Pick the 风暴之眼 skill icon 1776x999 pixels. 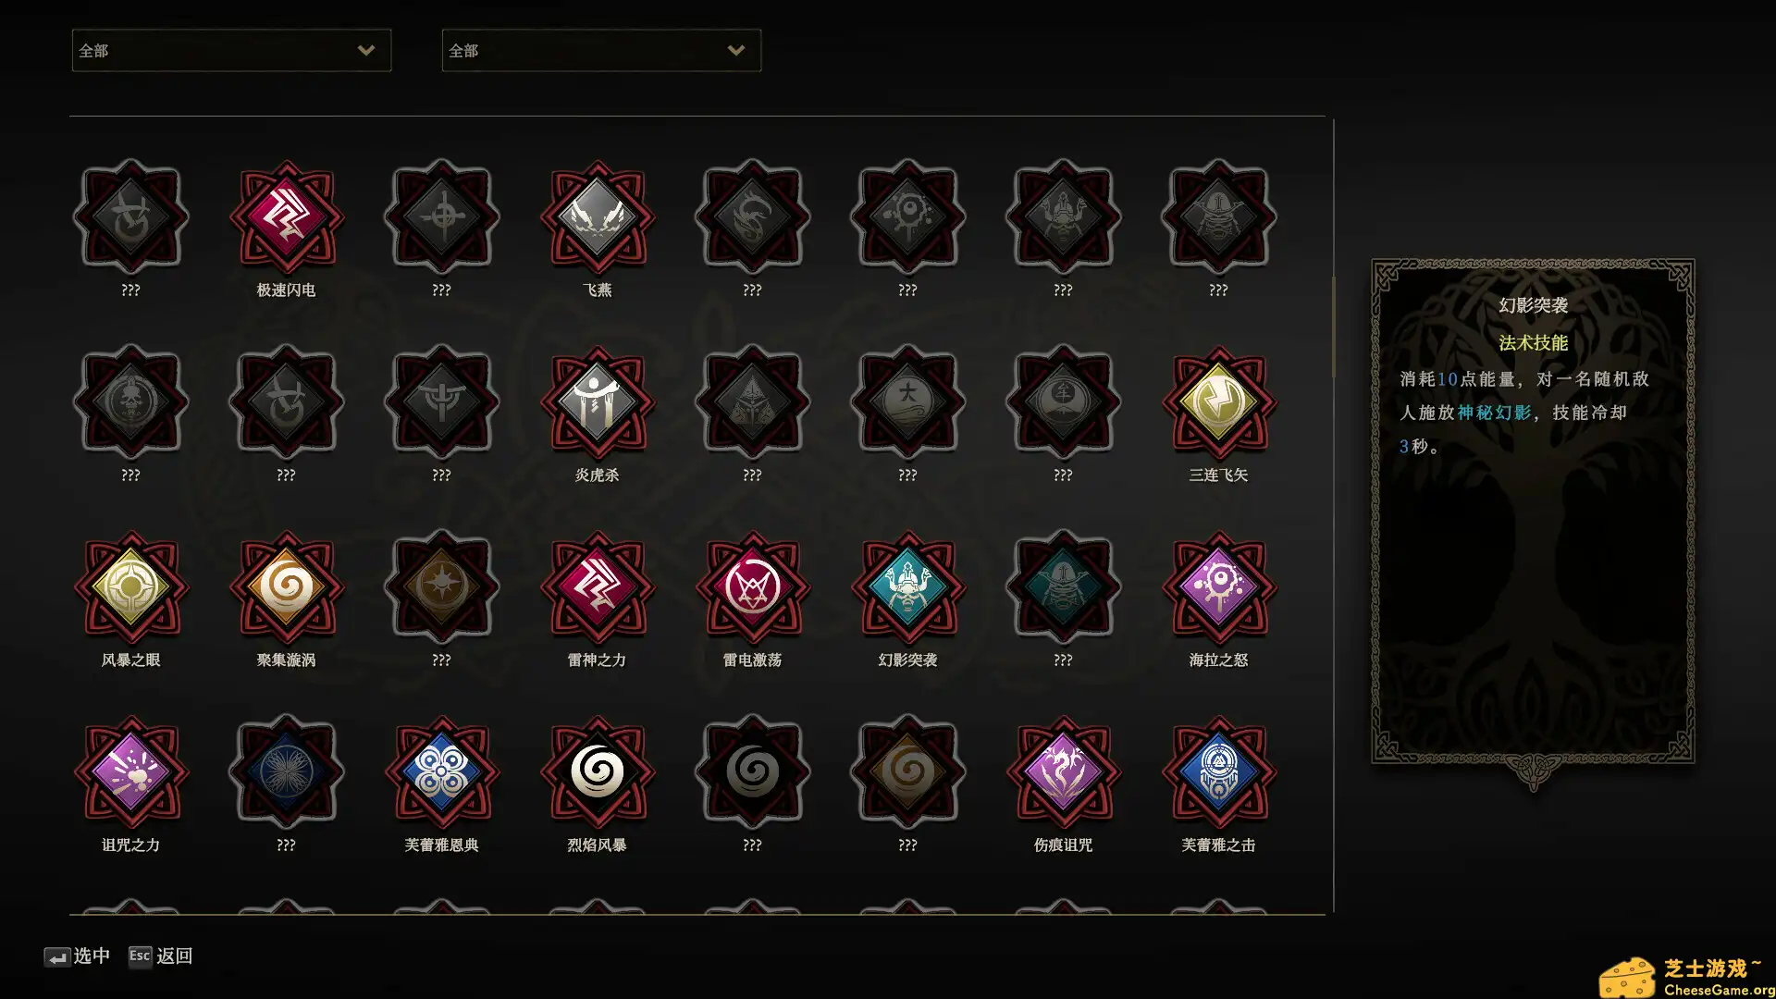coord(130,586)
